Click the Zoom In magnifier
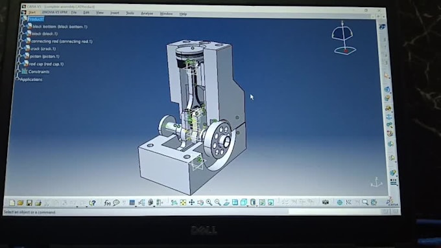 pos(209,203)
